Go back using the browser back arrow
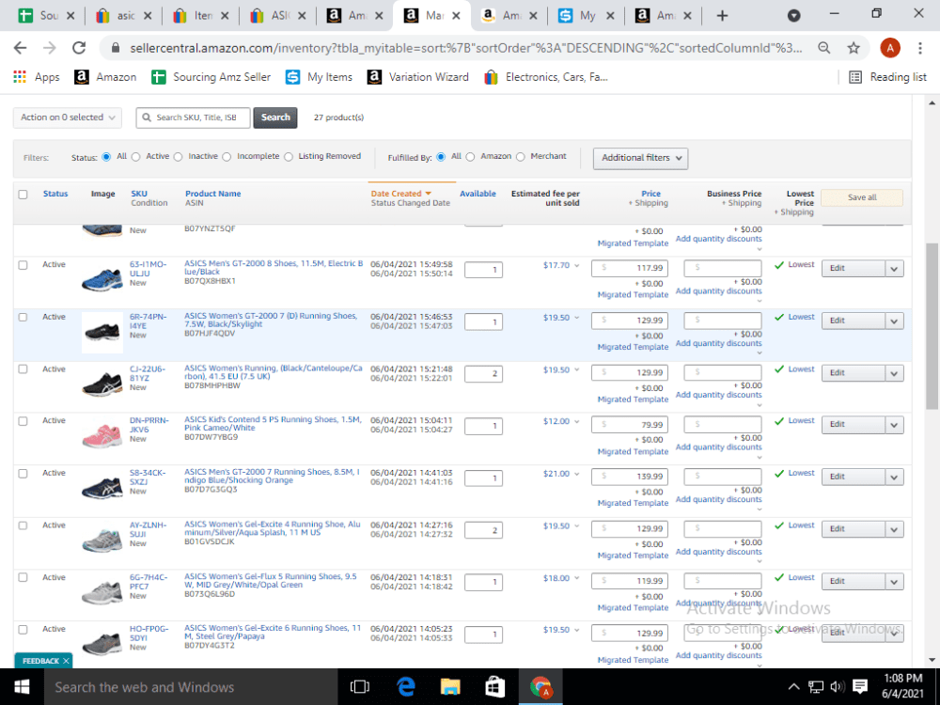Viewport: 940px width, 705px height. 20,48
